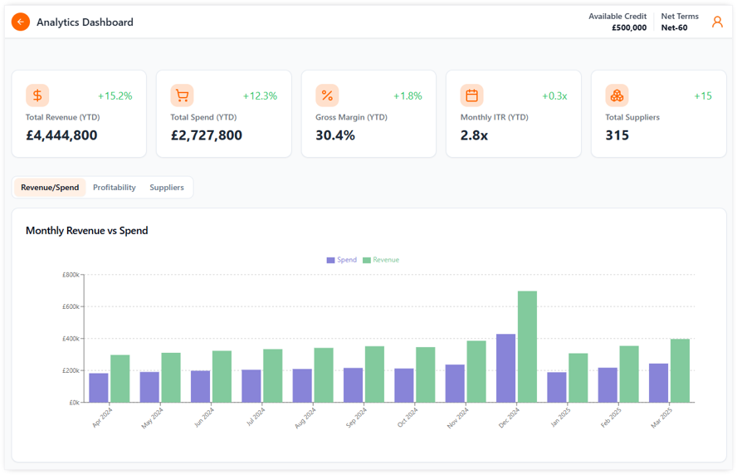This screenshot has height=475, width=737.
Task: Click the Apr 2024 revenue bar
Action: click(120, 379)
